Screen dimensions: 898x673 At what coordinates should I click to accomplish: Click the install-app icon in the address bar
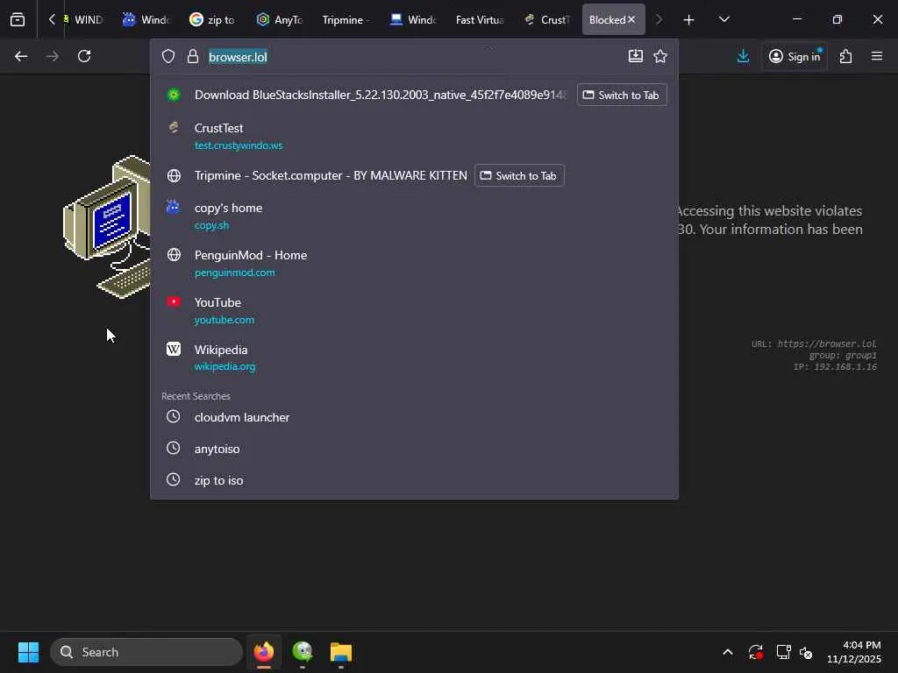pos(635,56)
